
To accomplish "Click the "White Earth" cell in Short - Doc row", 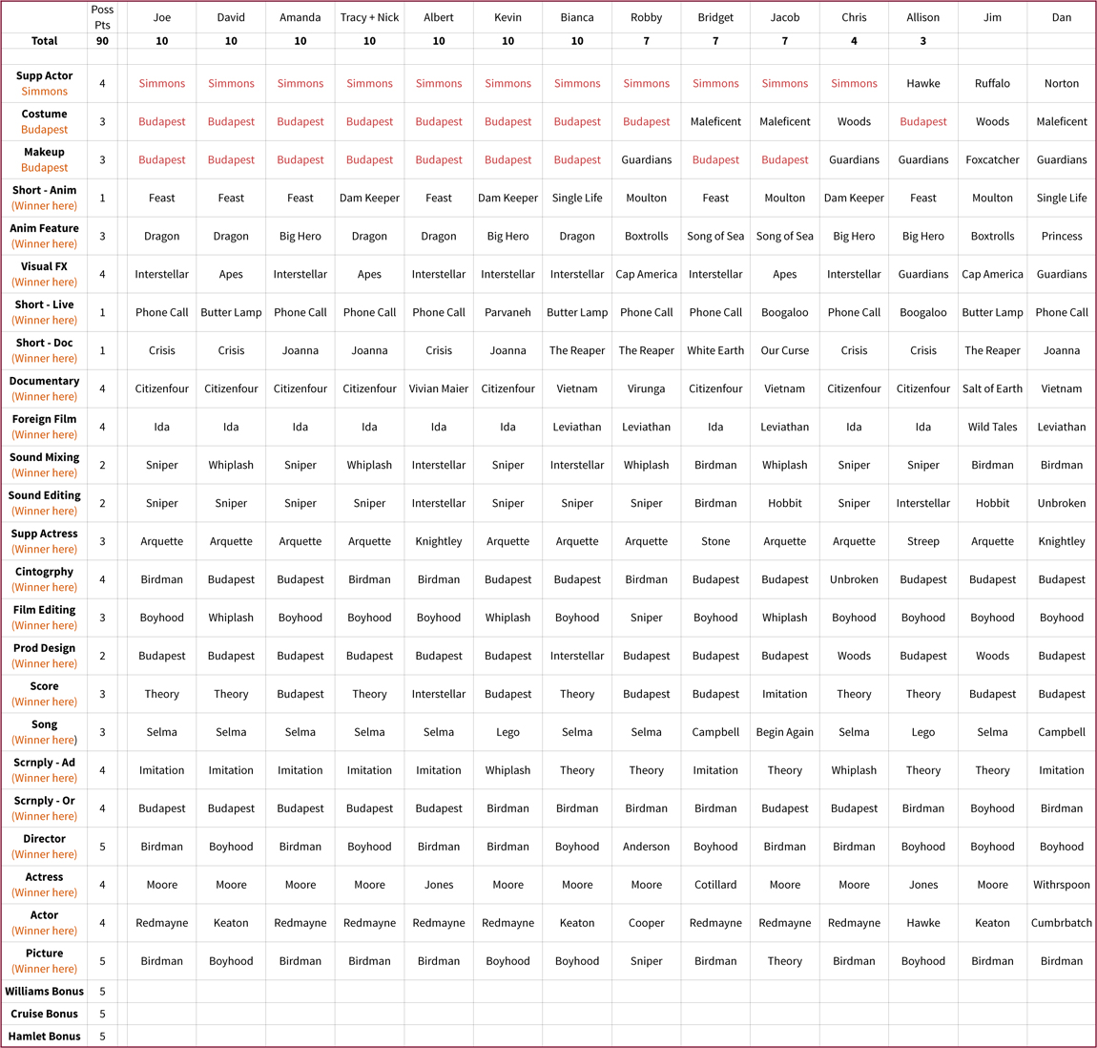I will point(715,350).
